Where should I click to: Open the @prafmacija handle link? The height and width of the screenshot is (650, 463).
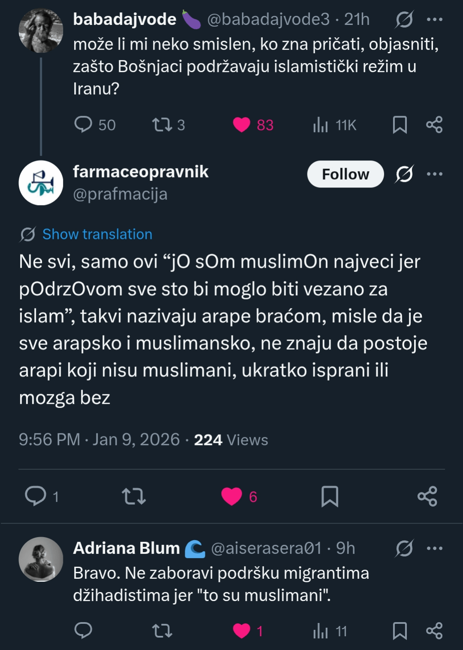point(120,194)
